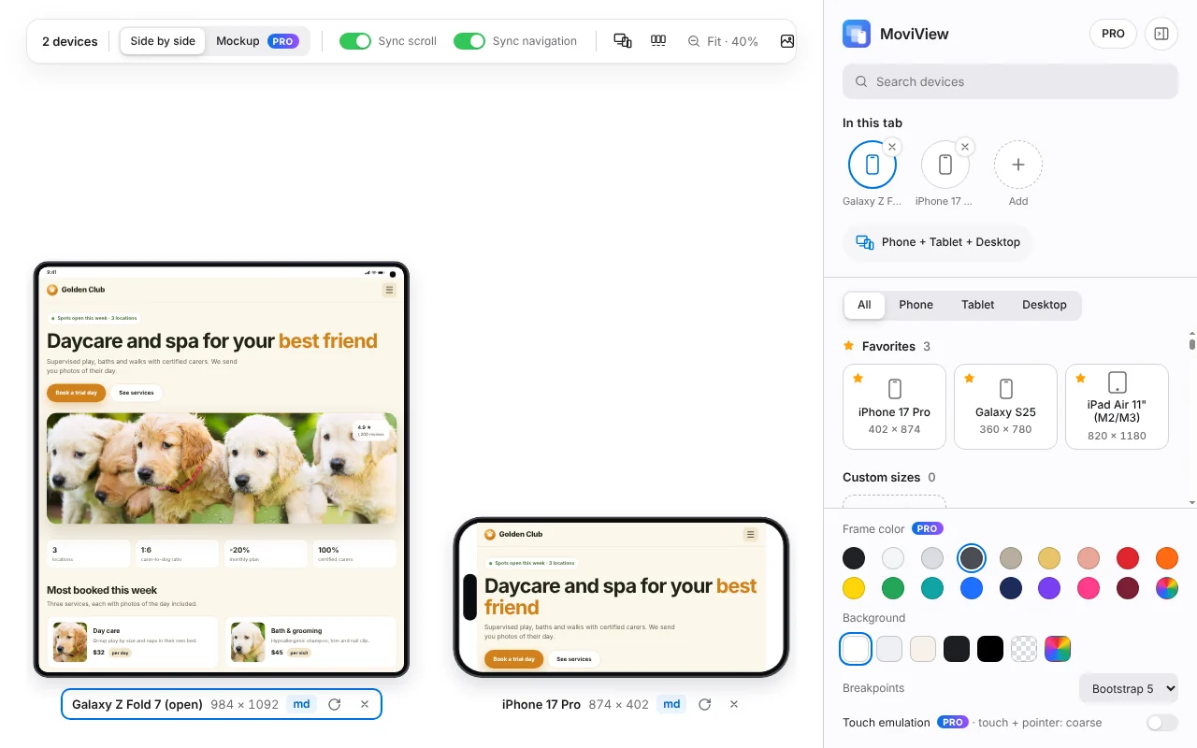
Task: Apply Phone + Tablet + Desktop preset
Action: point(938,242)
